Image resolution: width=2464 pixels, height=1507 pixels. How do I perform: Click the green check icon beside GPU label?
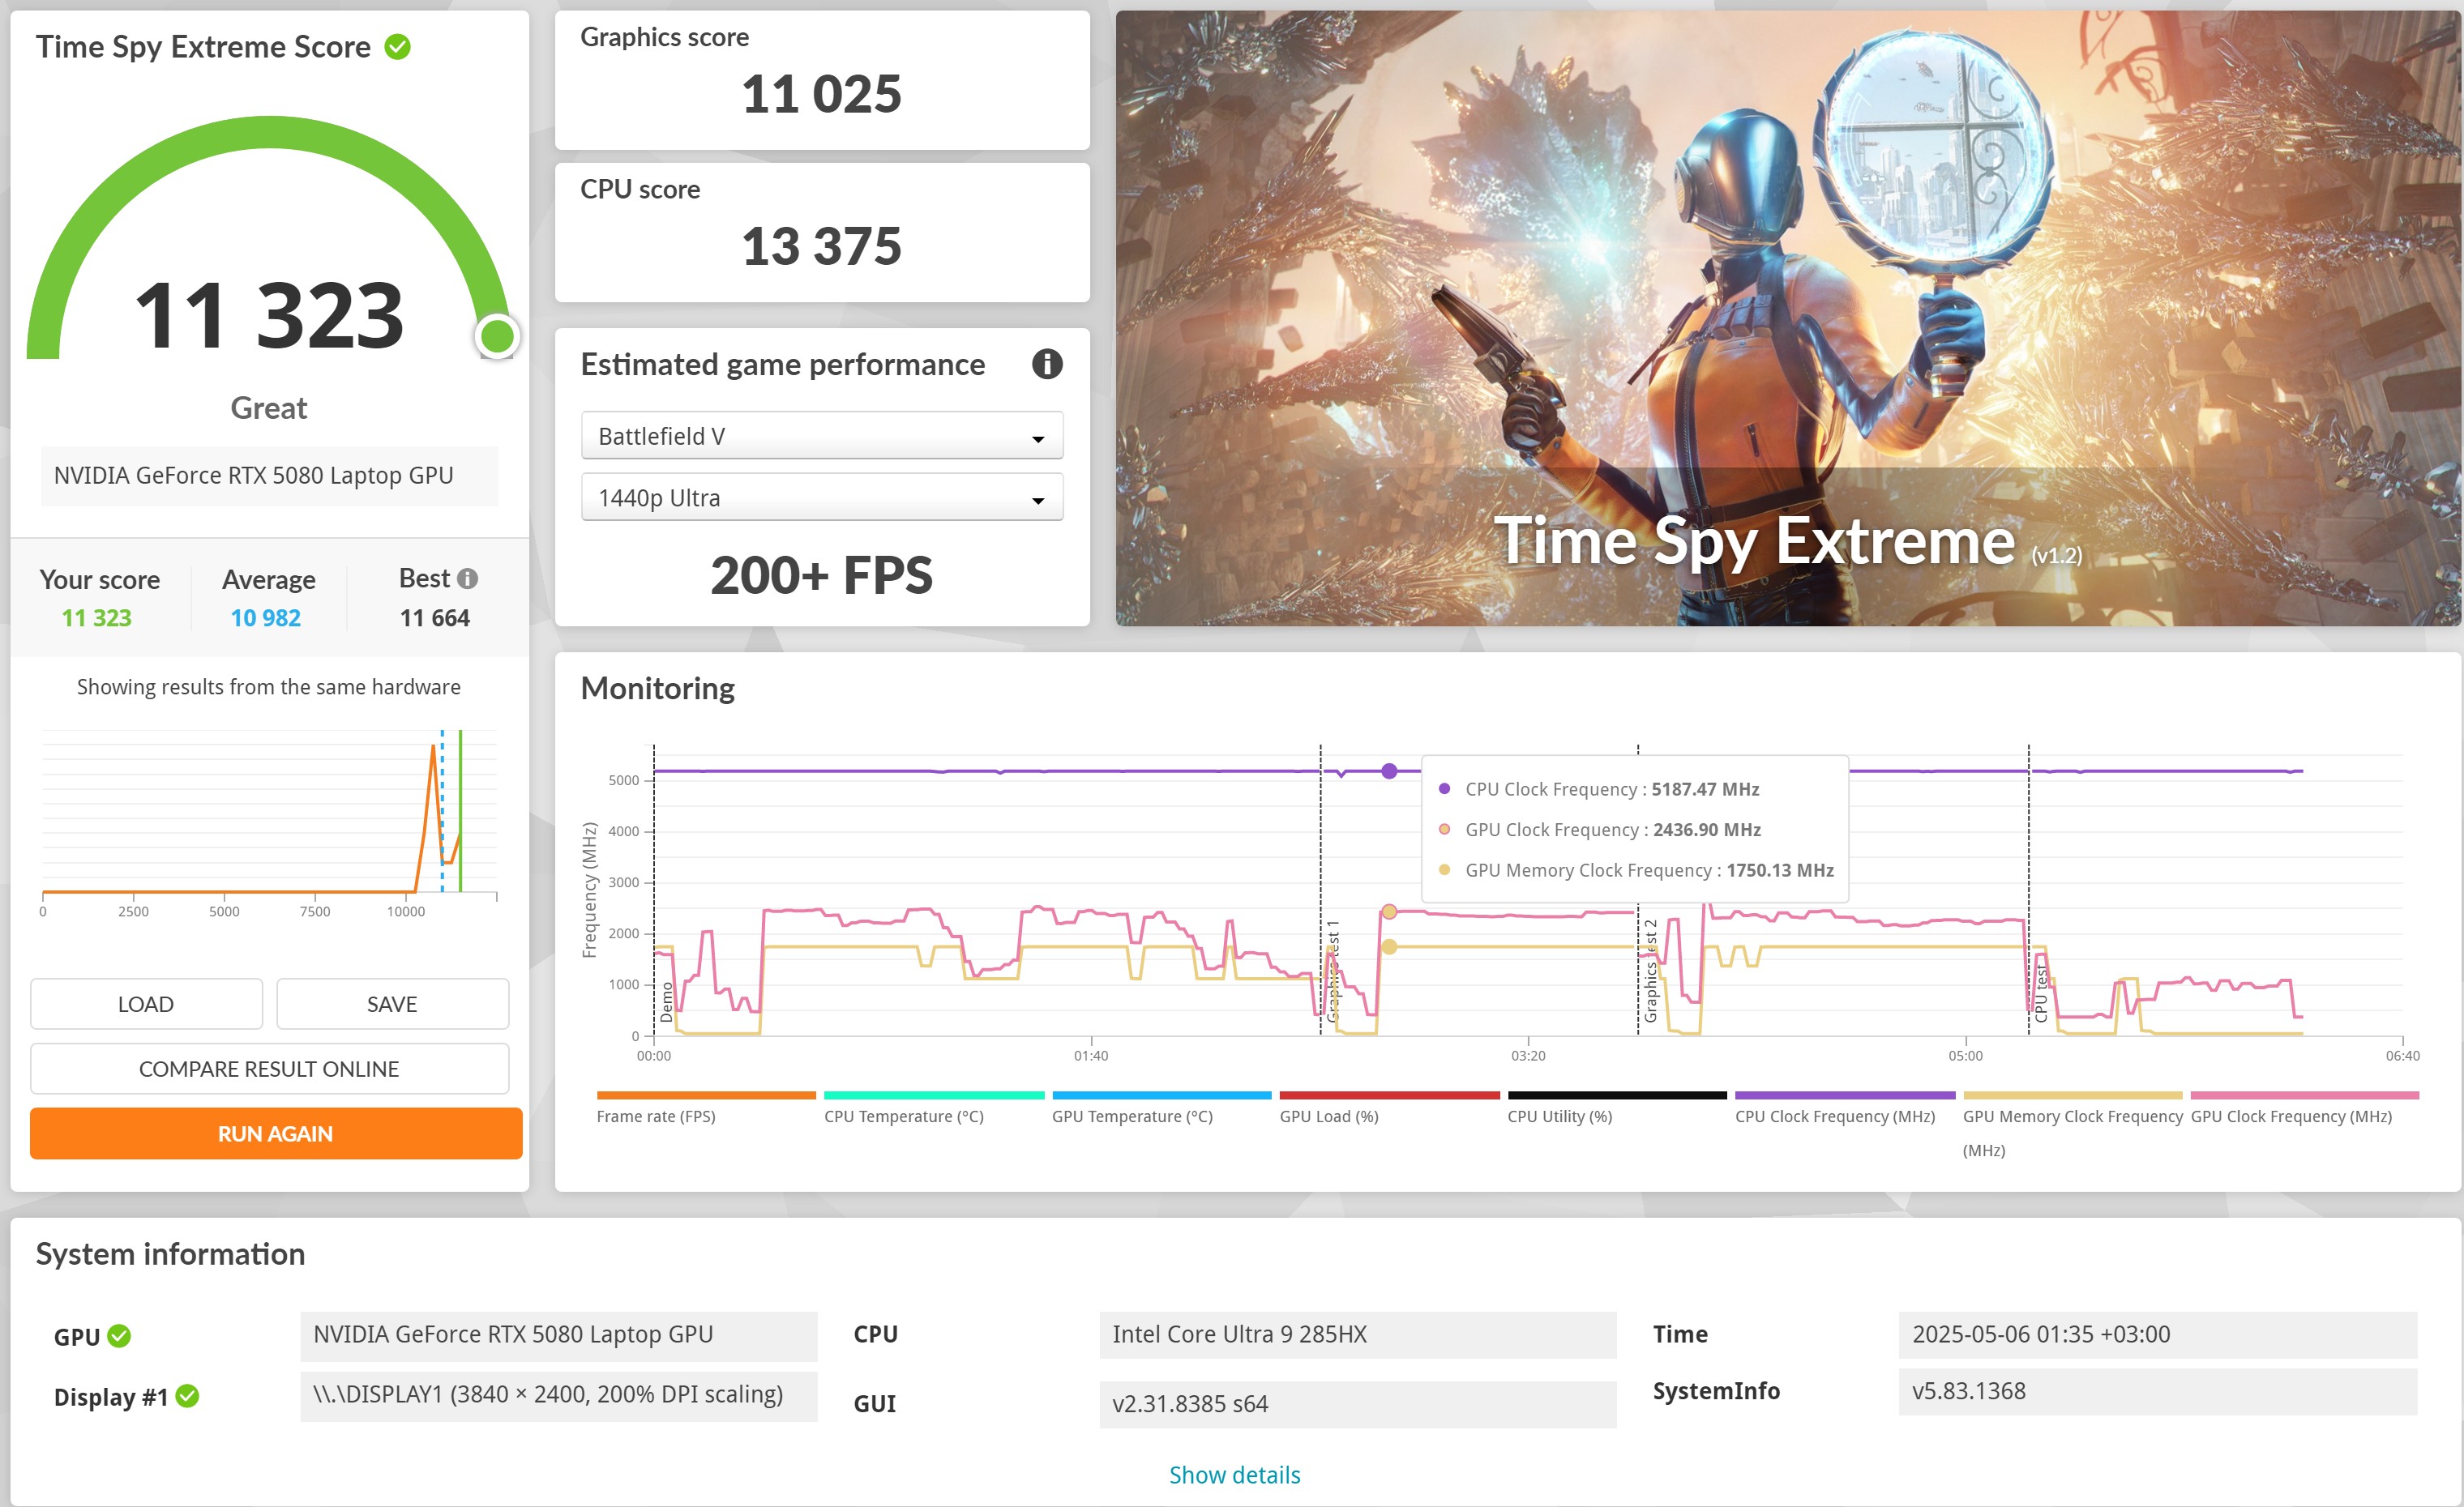(119, 1336)
